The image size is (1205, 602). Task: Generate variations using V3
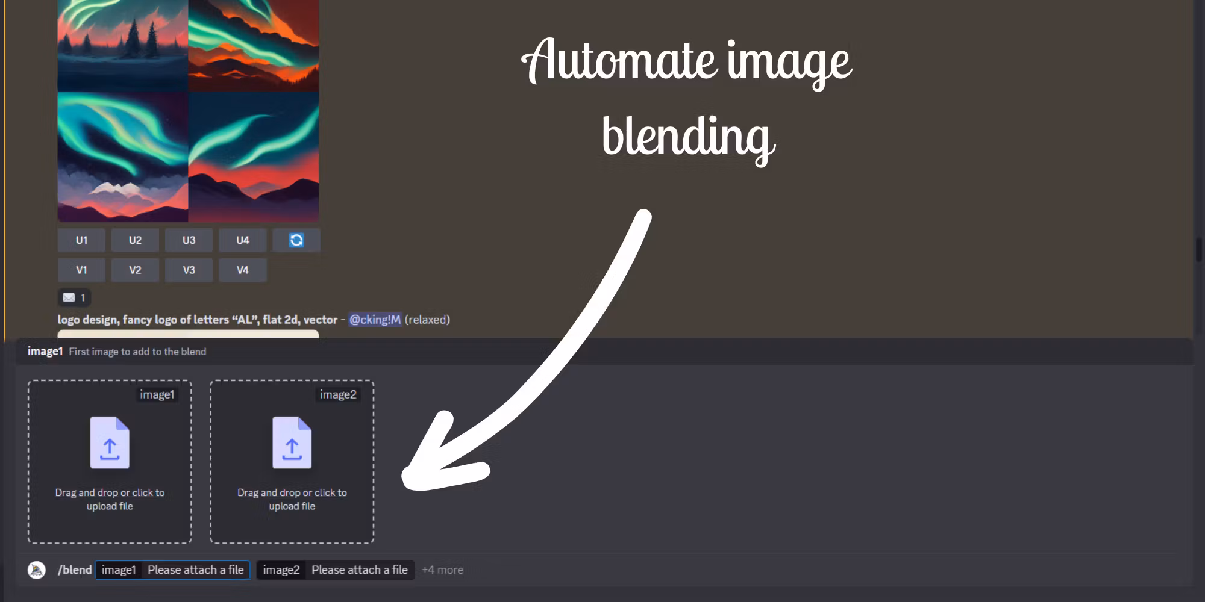[189, 270]
